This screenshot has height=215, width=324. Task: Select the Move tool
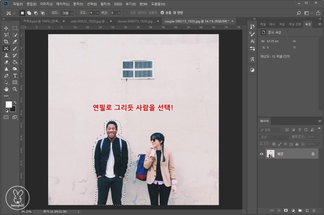tap(6, 28)
